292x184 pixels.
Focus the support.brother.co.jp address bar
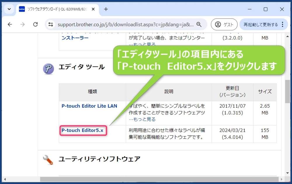(x=126, y=24)
